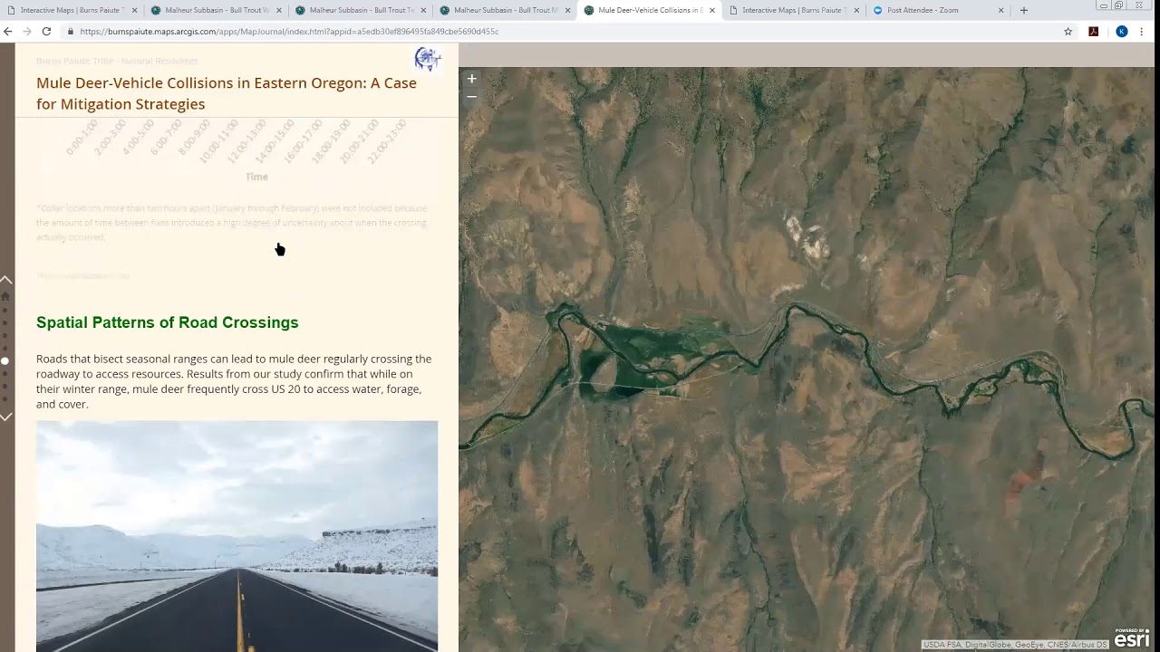Switch to Malheur Subbasin Bull Trout W tab
The width and height of the screenshot is (1160, 652).
[217, 10]
